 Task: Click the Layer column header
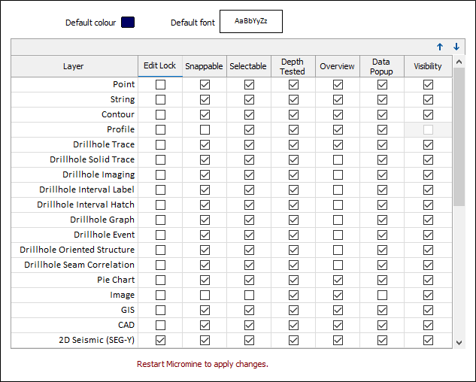[x=74, y=66]
